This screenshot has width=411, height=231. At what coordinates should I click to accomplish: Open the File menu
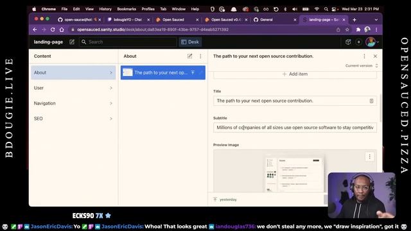(64, 9)
